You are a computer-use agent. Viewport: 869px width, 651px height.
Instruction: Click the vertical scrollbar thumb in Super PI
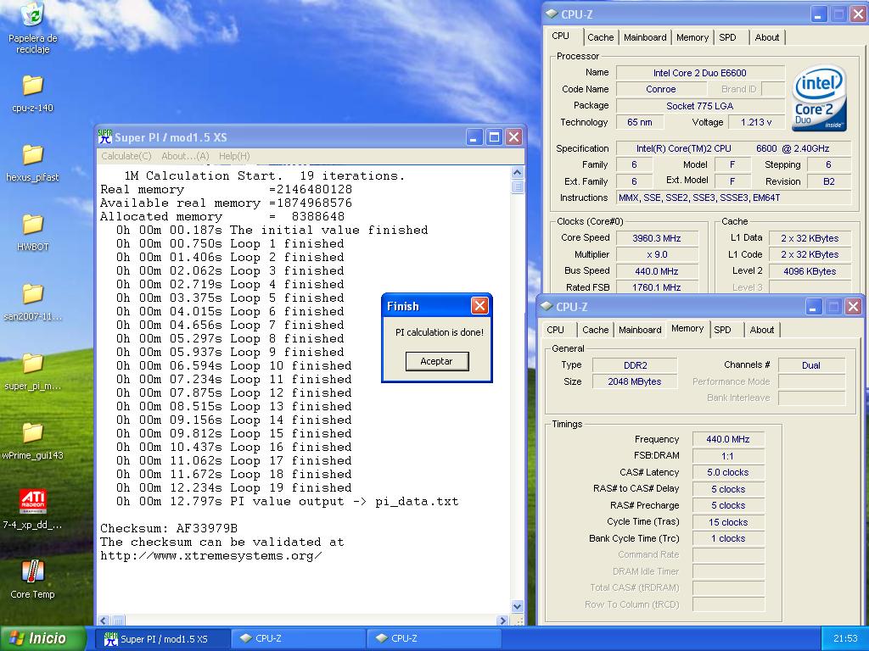[x=517, y=186]
